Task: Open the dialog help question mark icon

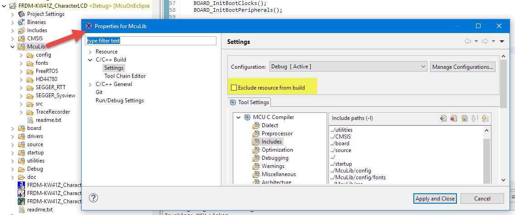Action: tap(93, 198)
